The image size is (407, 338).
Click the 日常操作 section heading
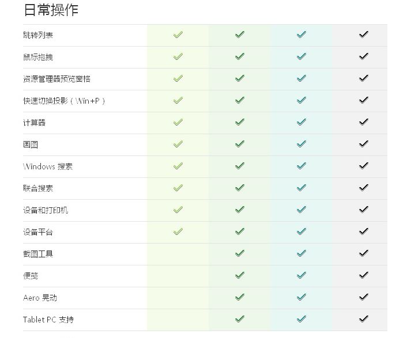51,10
